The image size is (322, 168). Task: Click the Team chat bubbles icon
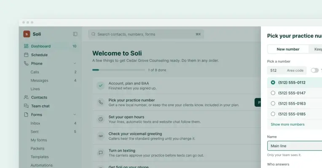(x=26, y=106)
